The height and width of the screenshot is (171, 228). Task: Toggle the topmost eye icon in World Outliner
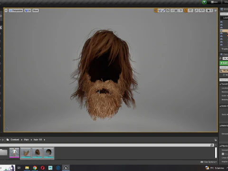pos(221,22)
